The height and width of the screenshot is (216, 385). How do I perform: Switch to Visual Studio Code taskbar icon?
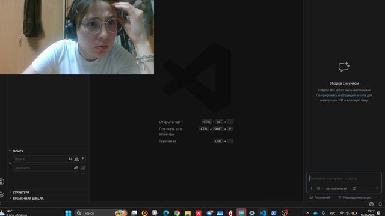click(263, 213)
